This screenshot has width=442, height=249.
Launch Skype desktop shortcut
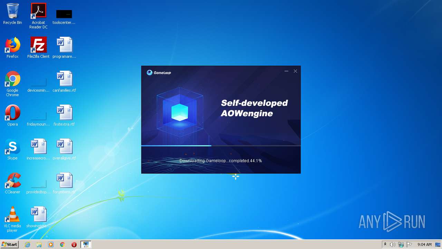(12, 149)
